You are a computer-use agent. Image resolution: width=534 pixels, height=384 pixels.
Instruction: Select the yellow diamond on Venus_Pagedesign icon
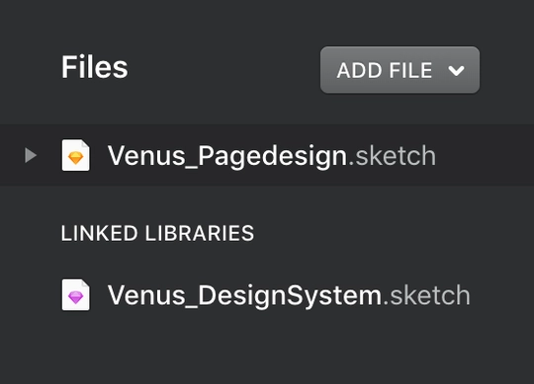75,158
